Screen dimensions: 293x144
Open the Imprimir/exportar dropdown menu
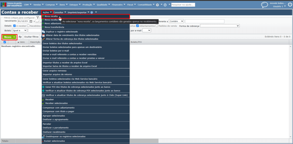(78, 12)
